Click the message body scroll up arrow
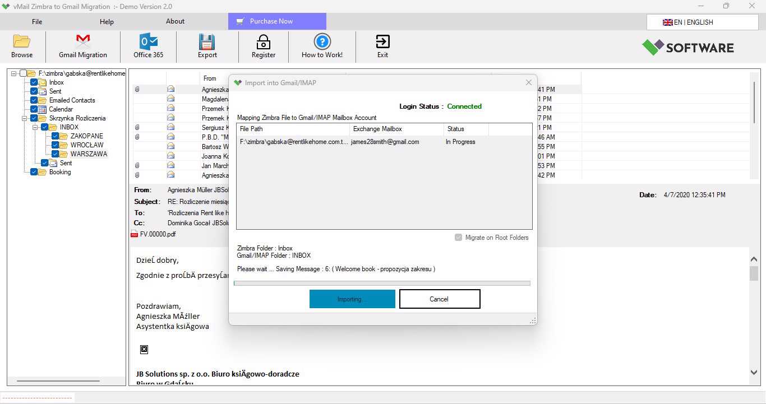Image resolution: width=766 pixels, height=404 pixels. point(754,259)
